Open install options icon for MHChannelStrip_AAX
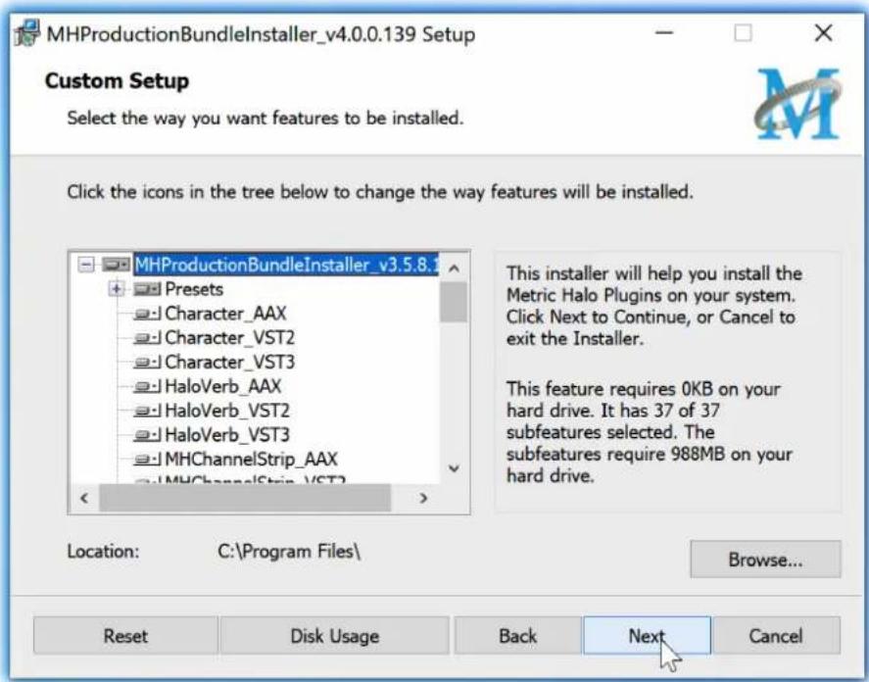The width and height of the screenshot is (869, 682). click(x=147, y=460)
